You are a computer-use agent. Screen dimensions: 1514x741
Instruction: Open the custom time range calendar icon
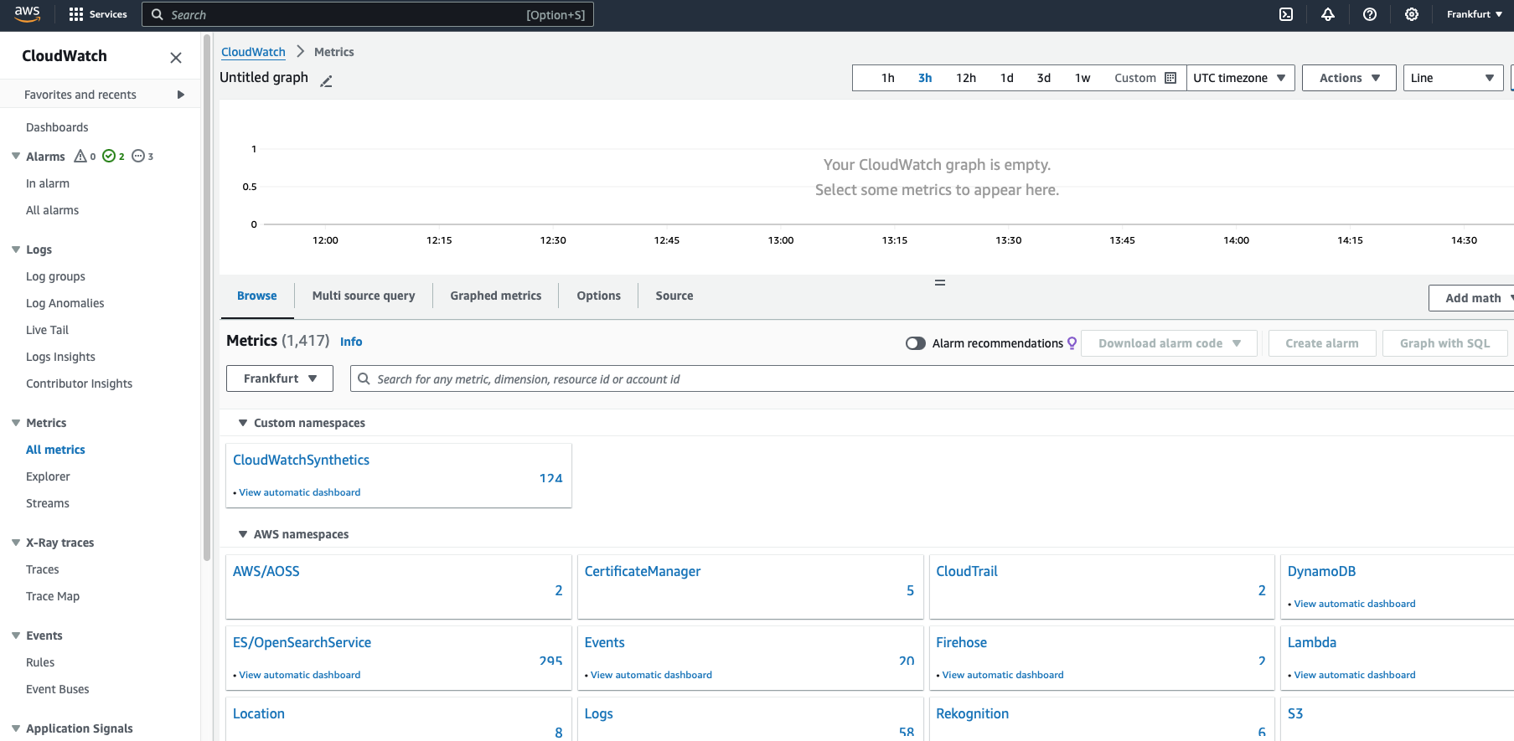coord(1170,78)
